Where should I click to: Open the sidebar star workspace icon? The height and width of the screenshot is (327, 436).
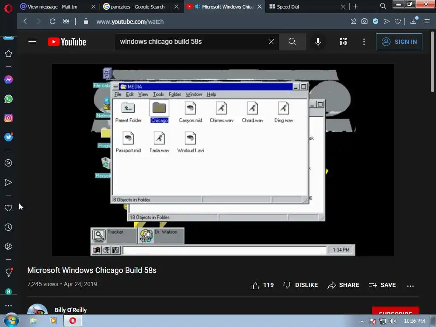(x=9, y=54)
